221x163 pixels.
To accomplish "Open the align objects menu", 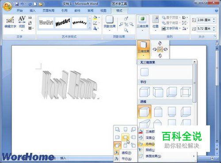I will point(185,18).
